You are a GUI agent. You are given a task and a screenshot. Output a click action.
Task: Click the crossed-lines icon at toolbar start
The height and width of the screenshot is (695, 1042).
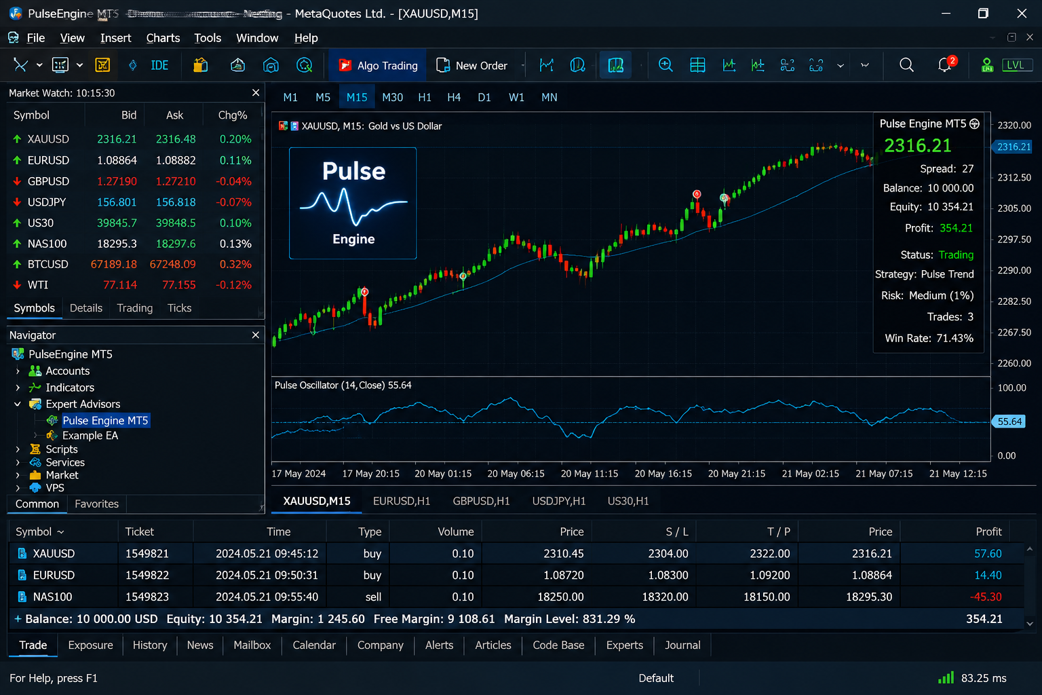(20, 65)
